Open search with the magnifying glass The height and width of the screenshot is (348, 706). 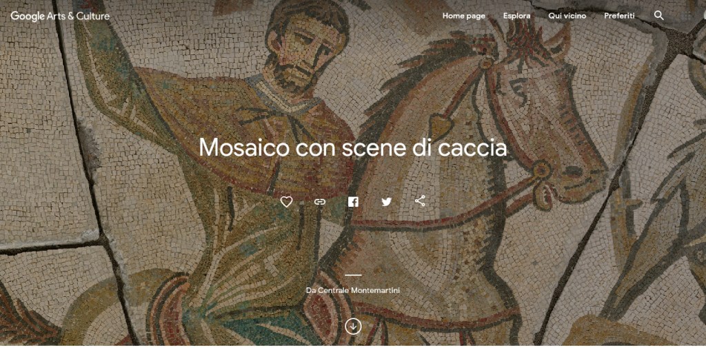coord(658,16)
